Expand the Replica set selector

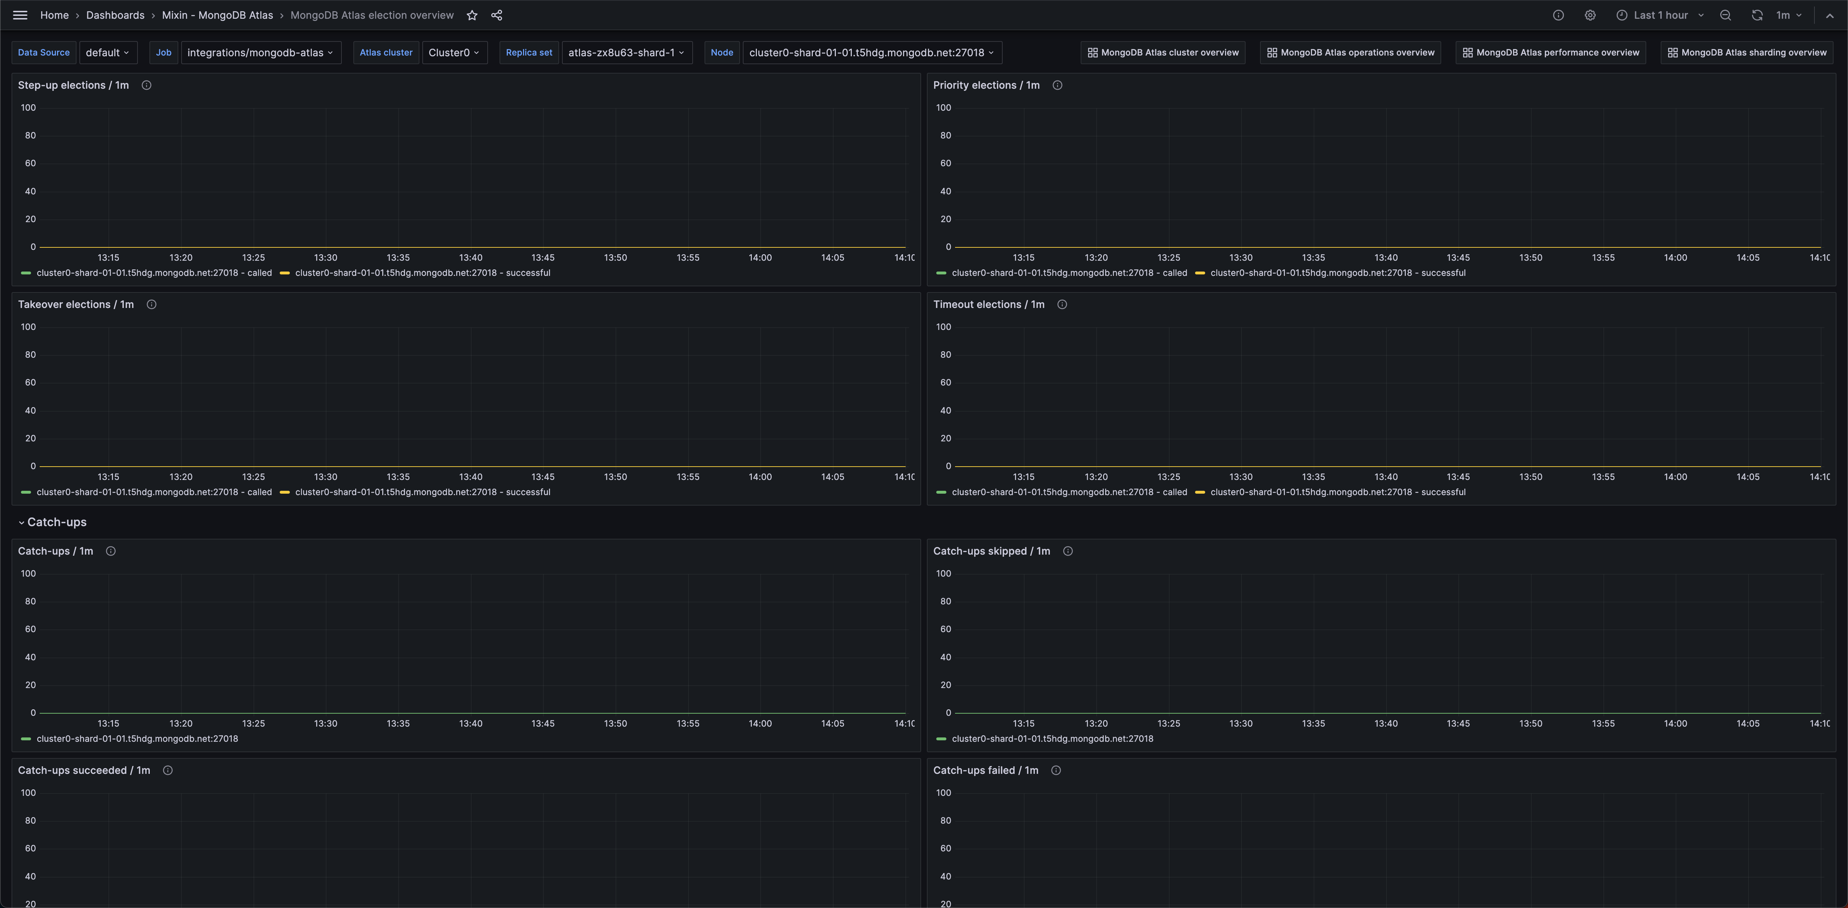tap(626, 52)
